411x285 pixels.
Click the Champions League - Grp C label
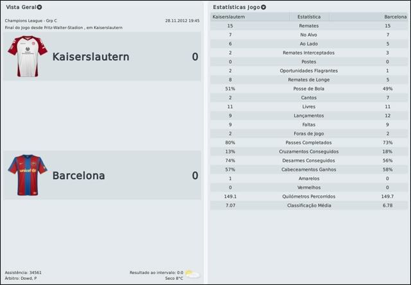point(31,21)
